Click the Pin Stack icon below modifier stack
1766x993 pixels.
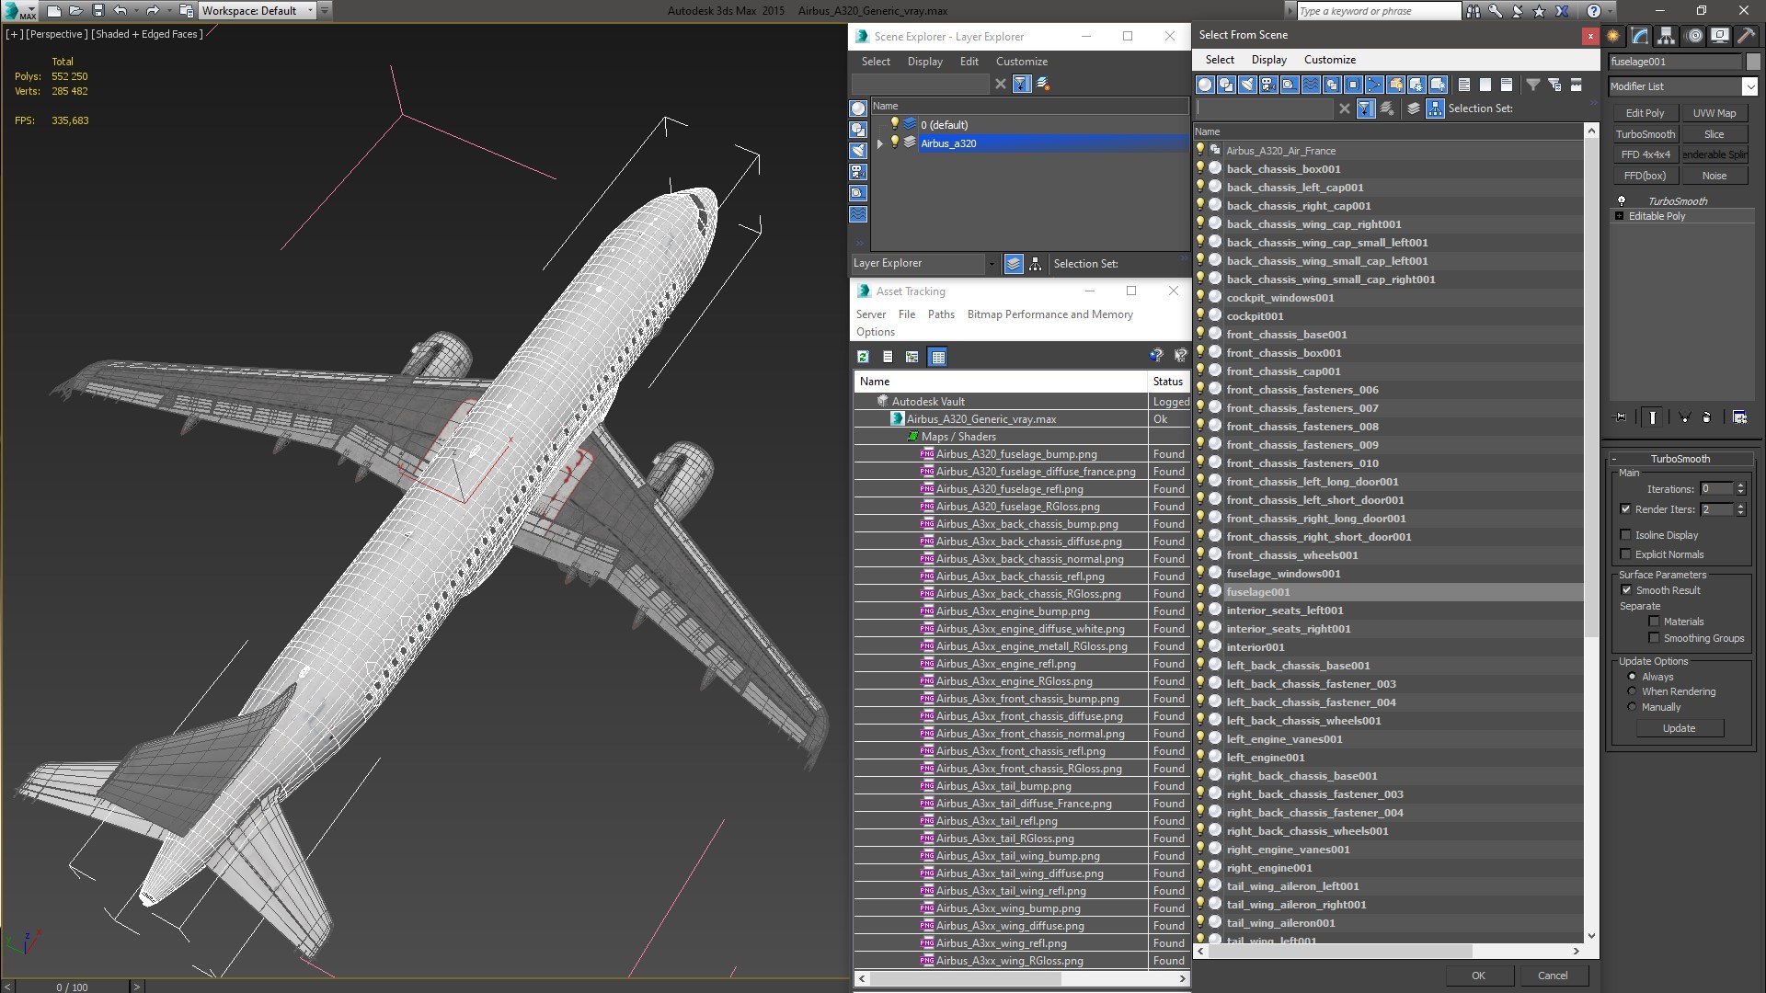1621,417
